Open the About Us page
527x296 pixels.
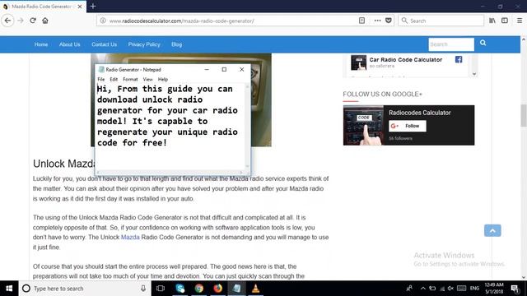(69, 44)
